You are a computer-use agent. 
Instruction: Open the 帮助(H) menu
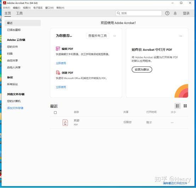(60, 8)
